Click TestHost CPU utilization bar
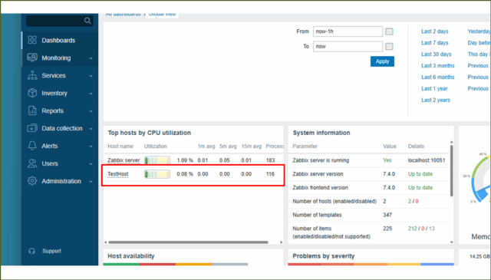 (x=157, y=174)
